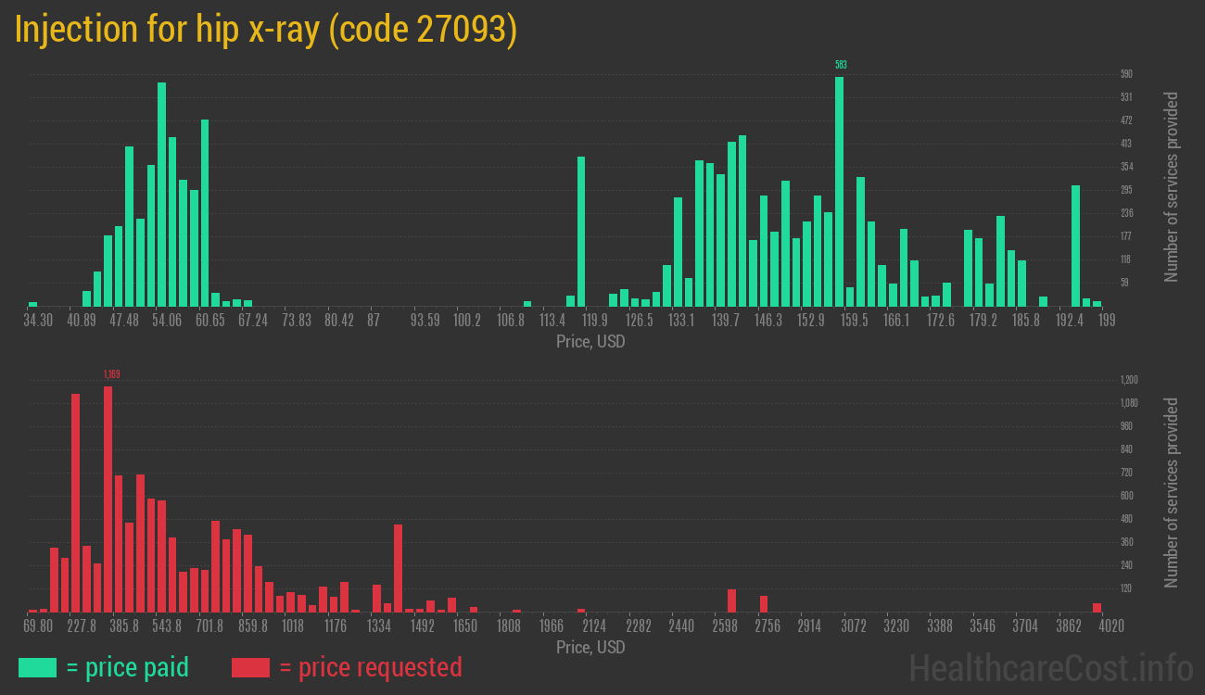Select the chart title mentioning code 27093
1205x695 pixels.
[266, 30]
